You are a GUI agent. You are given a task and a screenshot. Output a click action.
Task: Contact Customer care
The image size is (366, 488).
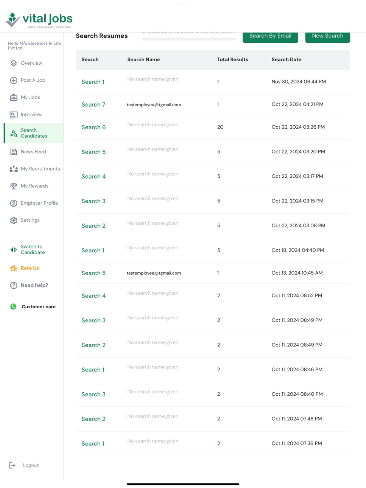pos(39,307)
